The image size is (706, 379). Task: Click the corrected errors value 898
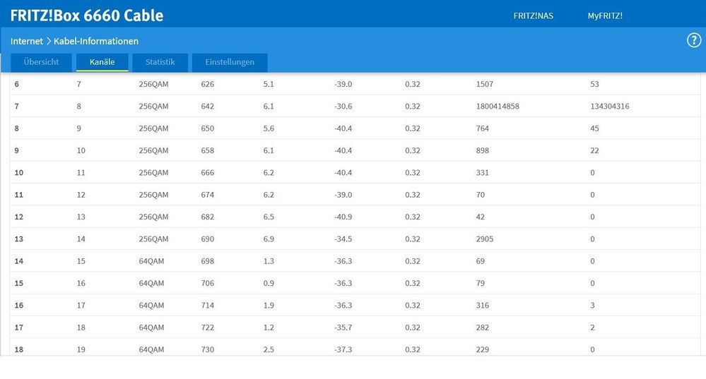(482, 150)
